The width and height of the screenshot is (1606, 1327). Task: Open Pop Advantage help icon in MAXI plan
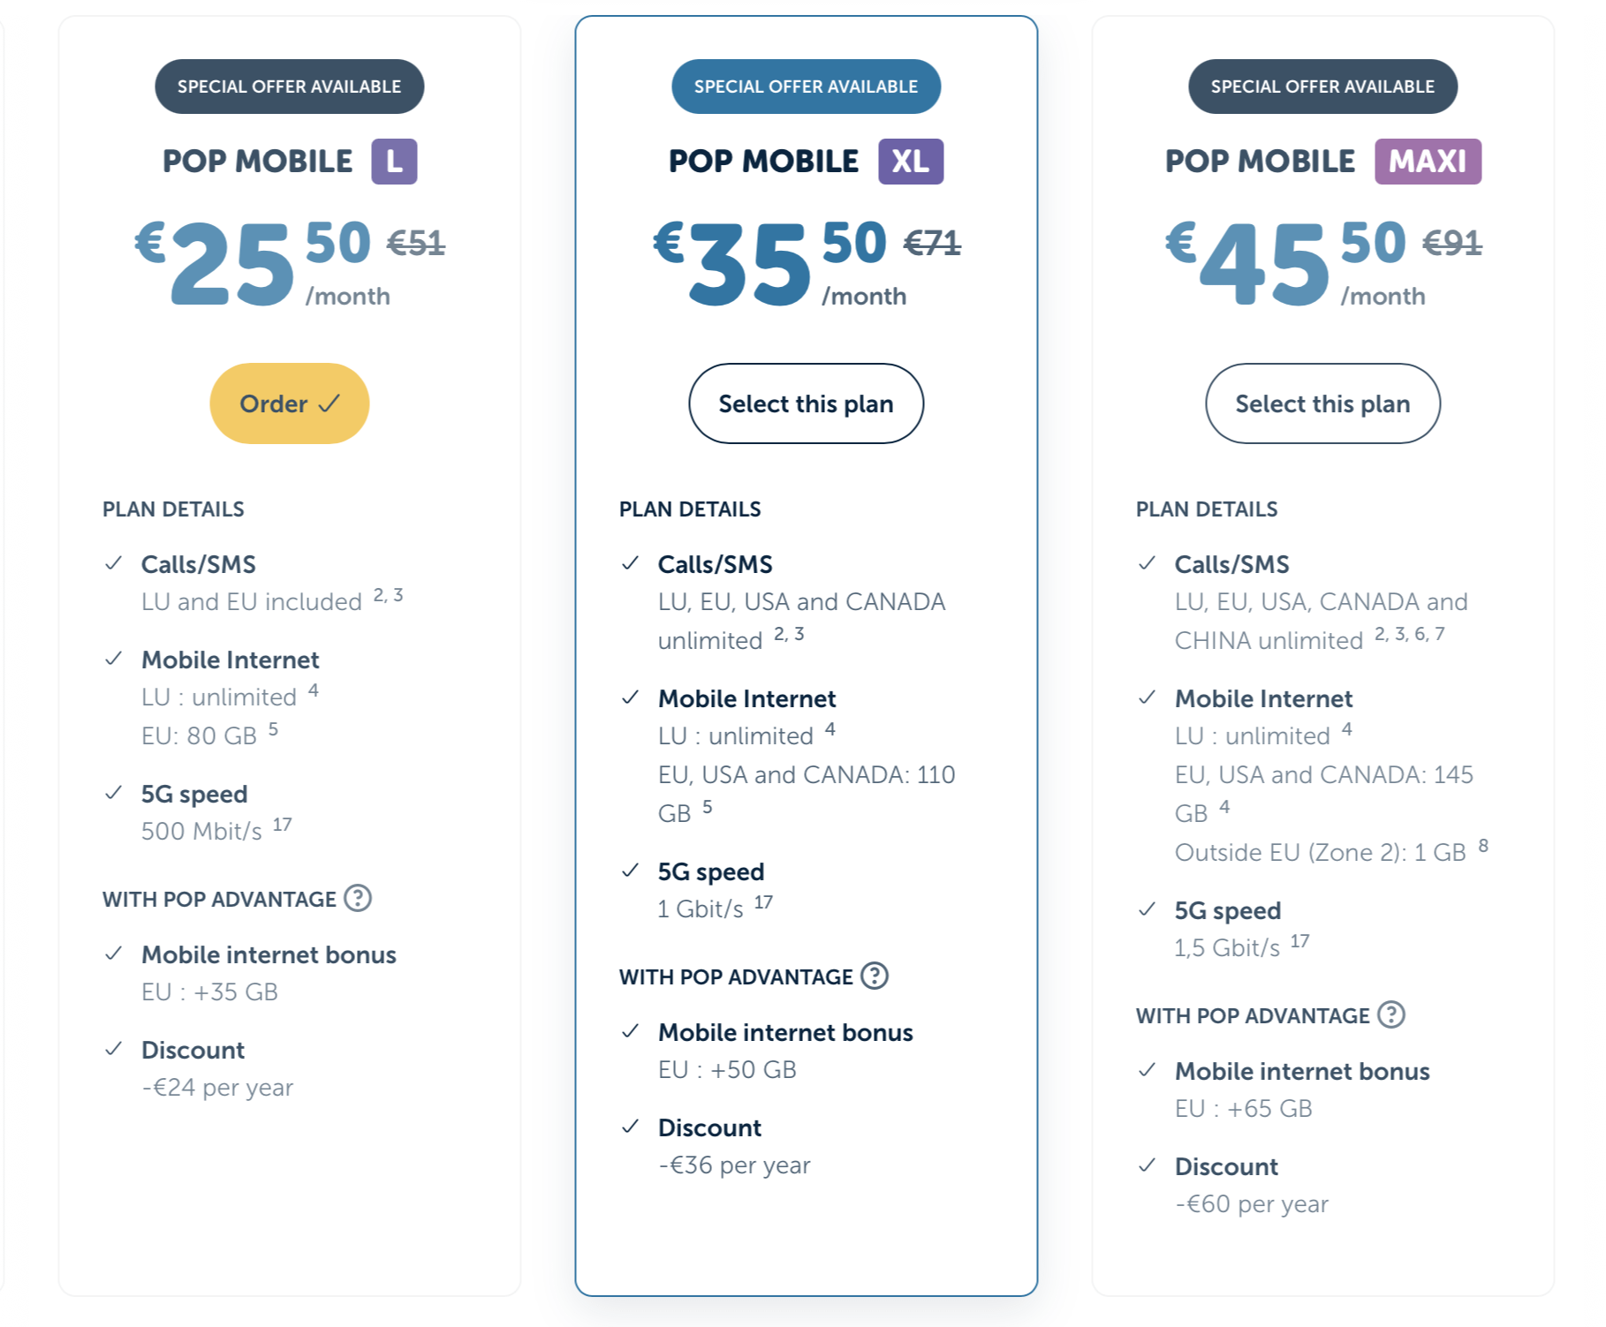[x=1391, y=1014]
